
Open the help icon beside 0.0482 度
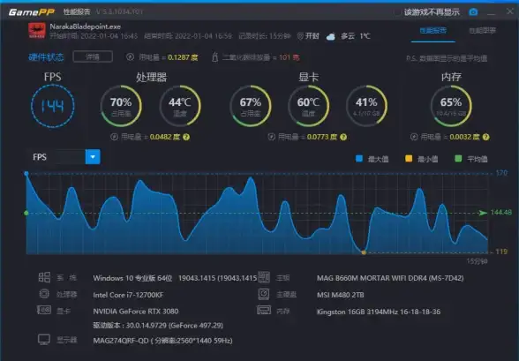tap(186, 137)
